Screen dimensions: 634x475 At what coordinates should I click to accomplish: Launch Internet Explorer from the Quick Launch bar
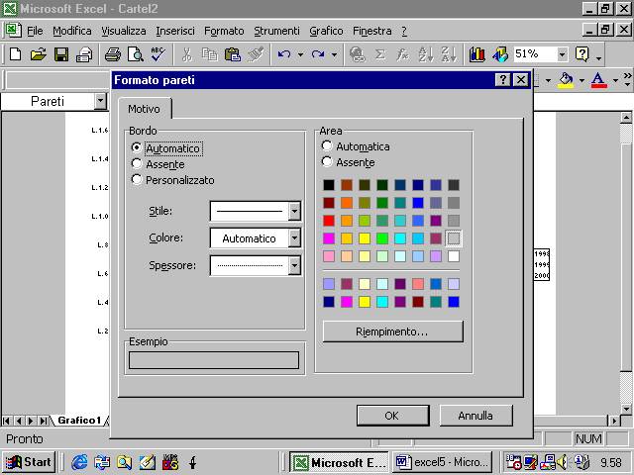pos(79,462)
